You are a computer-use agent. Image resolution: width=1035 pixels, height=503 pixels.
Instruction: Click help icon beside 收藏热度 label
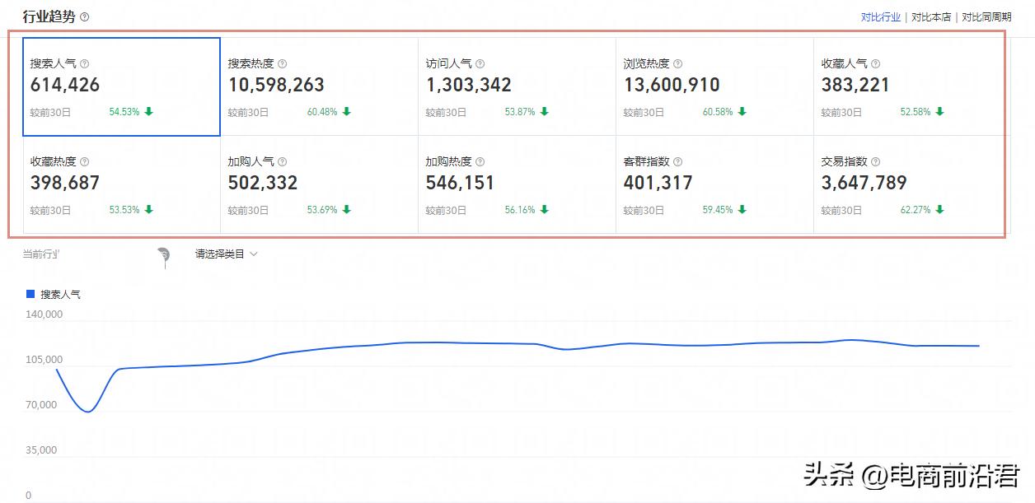[85, 162]
